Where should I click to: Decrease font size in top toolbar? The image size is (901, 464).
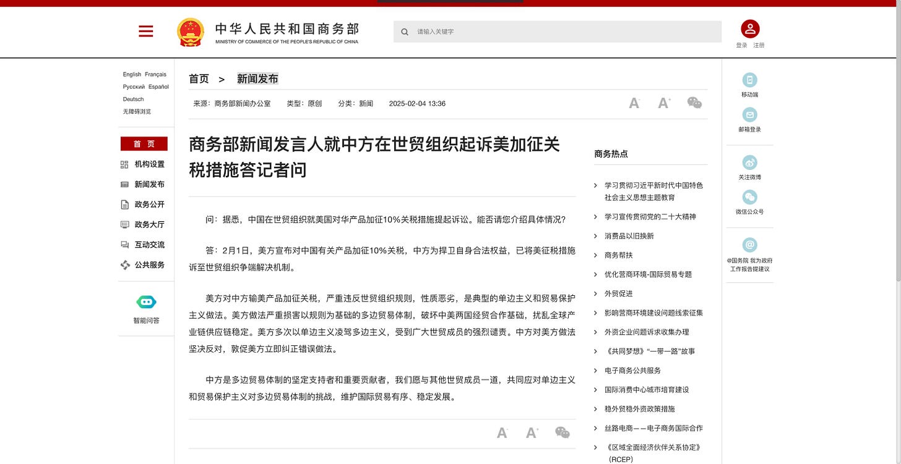click(634, 103)
